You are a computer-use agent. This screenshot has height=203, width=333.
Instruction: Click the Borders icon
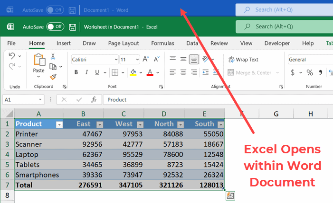click(114, 73)
